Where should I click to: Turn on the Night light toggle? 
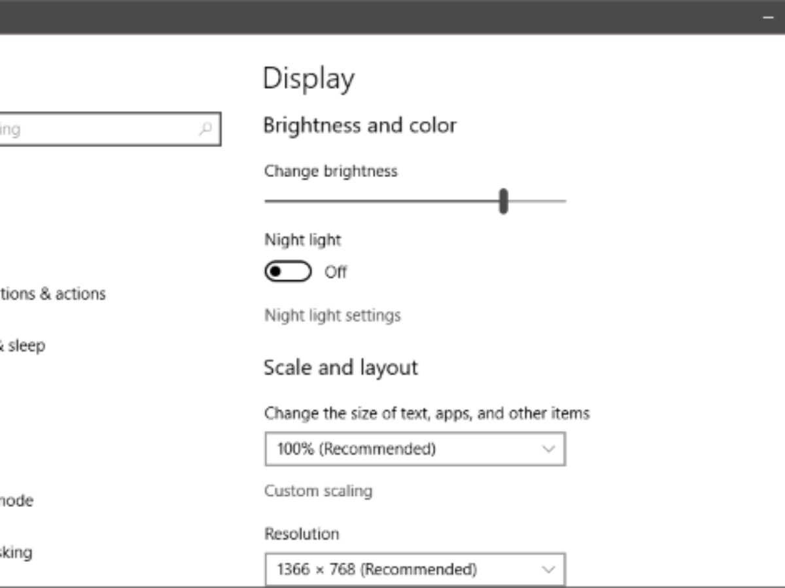(x=288, y=272)
